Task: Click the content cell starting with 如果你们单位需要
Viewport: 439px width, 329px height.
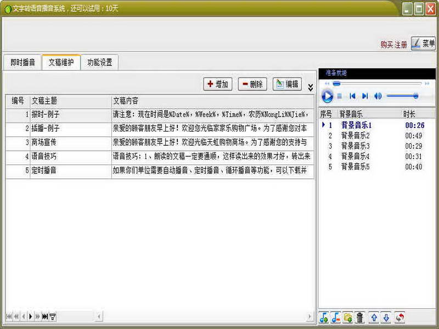Action: (213, 171)
